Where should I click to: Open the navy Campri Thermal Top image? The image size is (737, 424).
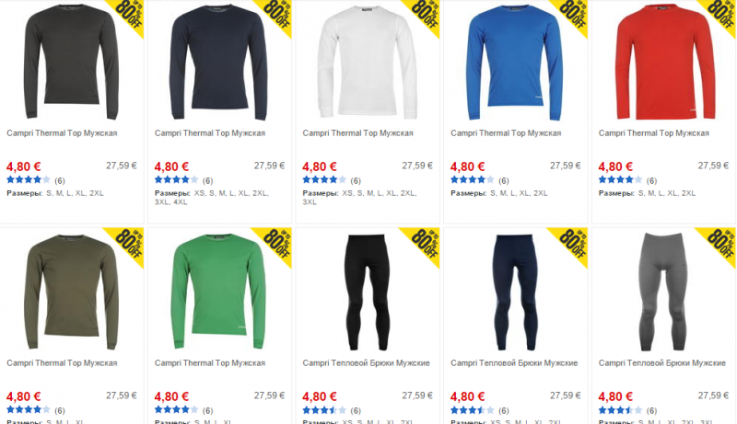pos(219,62)
